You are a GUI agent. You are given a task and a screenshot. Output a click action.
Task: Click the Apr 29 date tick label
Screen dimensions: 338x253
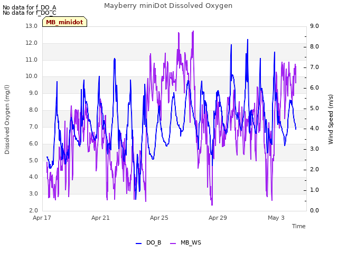coord(218,218)
